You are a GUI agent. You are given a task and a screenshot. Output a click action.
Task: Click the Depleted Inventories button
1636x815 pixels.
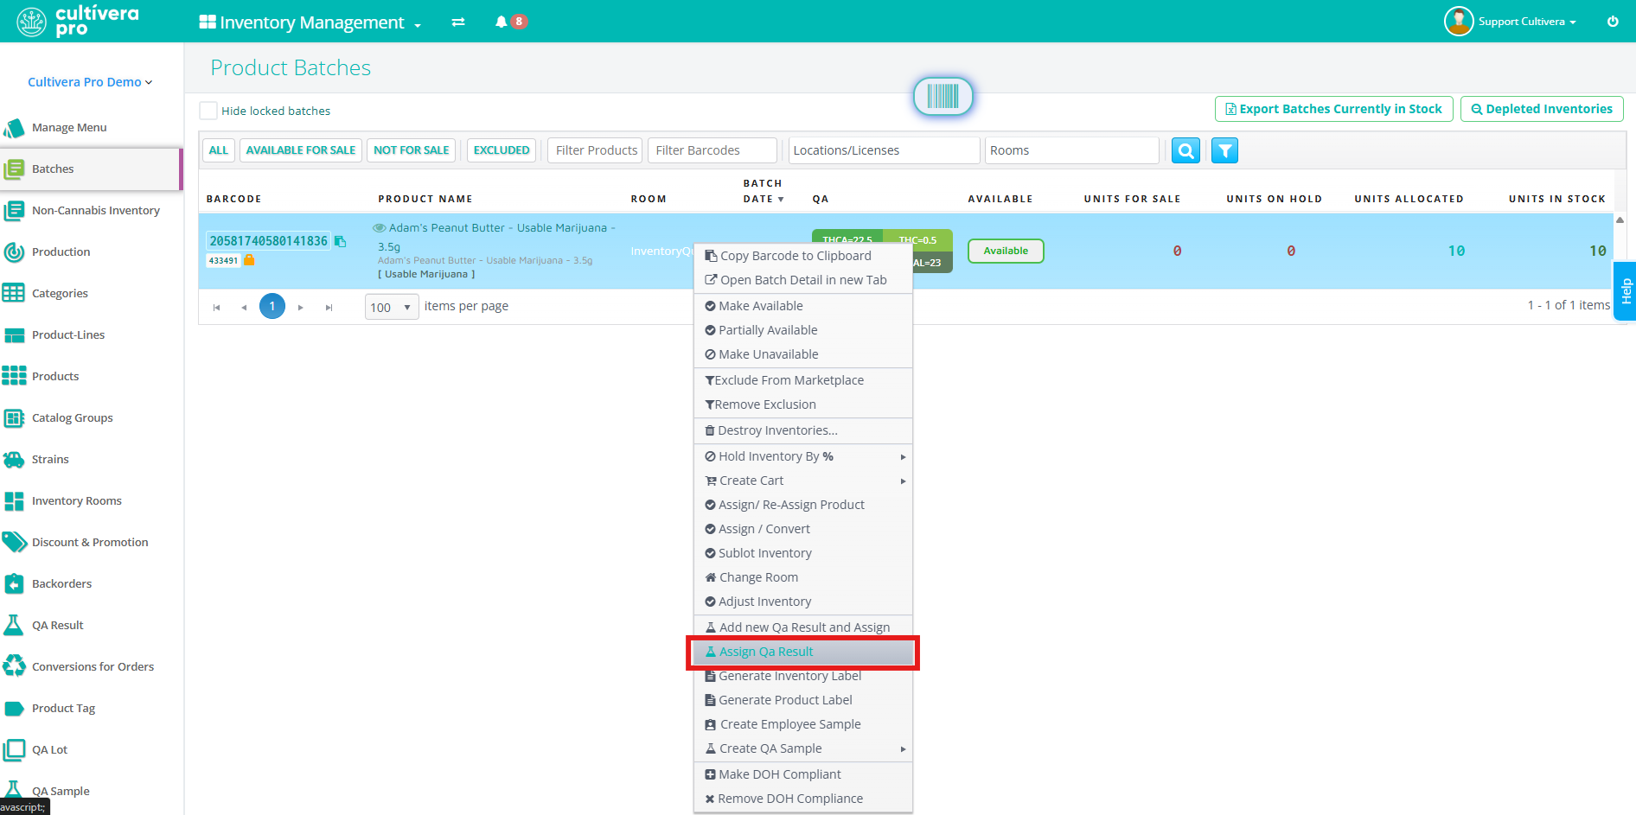point(1542,109)
